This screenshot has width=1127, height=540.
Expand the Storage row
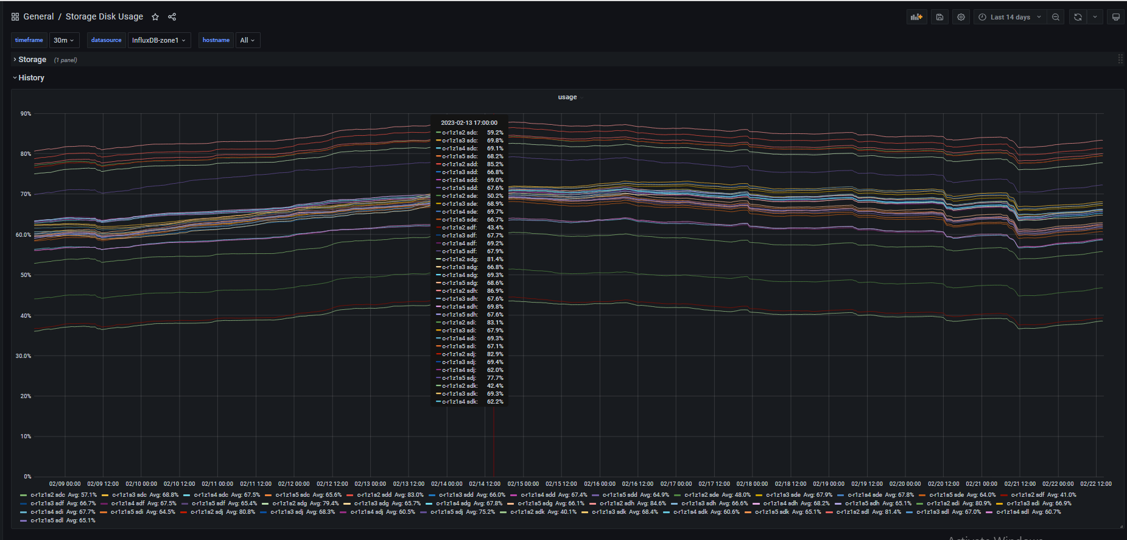(x=32, y=60)
